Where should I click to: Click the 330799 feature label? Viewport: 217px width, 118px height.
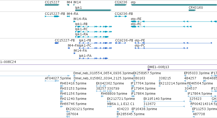[113, 89]
